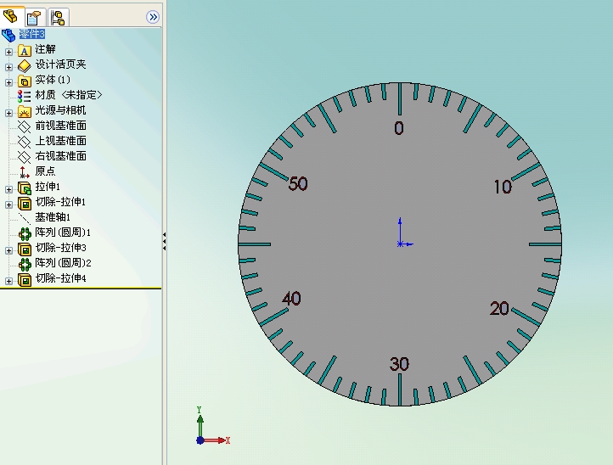Viewport: 613px width, 465px height.
Task: Click the engraved number 0 on the dial
Action: (399, 128)
